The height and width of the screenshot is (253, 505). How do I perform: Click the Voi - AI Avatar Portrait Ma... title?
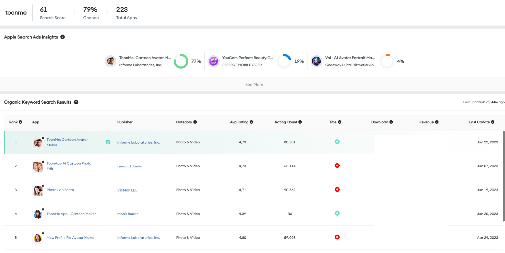(350, 58)
